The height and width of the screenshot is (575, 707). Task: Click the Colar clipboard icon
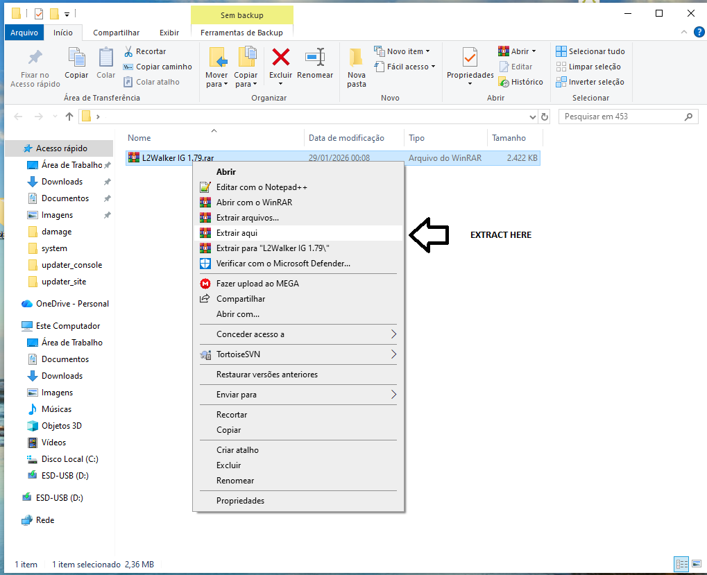pyautogui.click(x=106, y=58)
